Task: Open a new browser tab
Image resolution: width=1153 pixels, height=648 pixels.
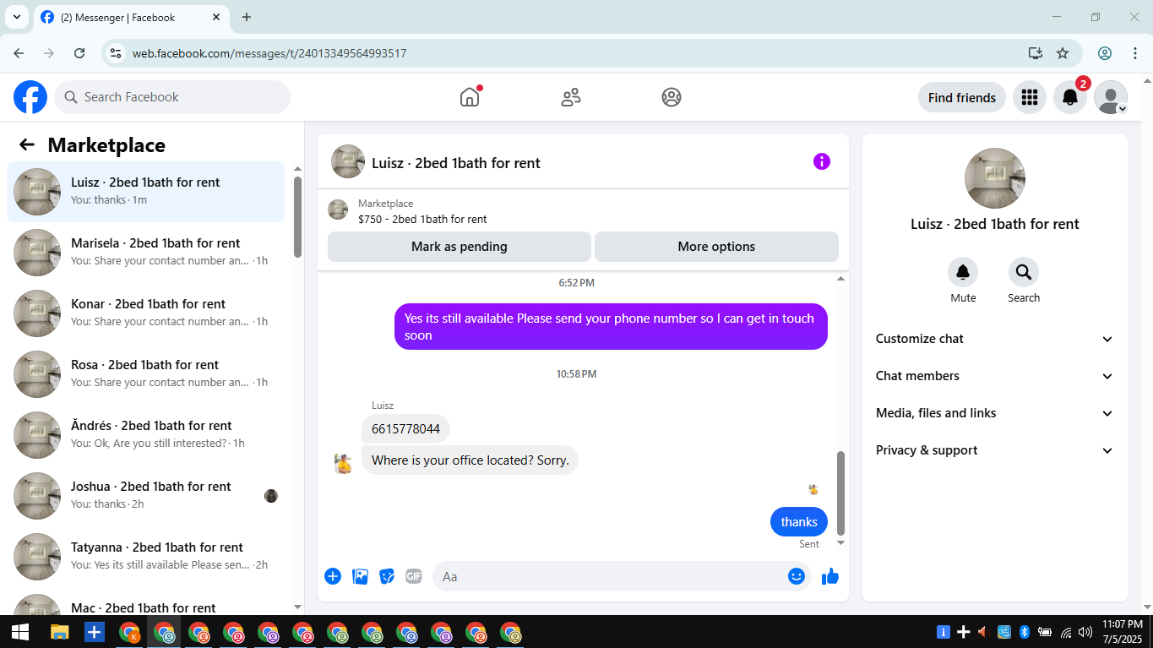Action: pyautogui.click(x=247, y=17)
